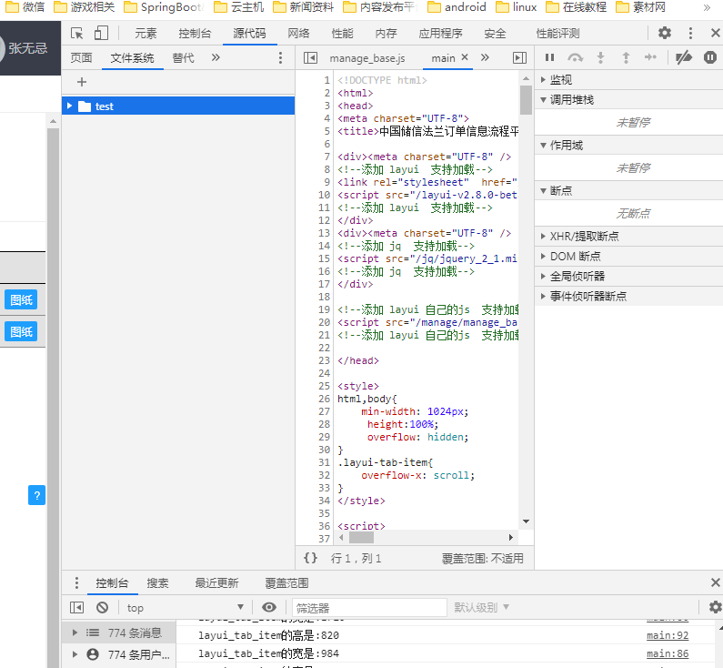
Task: Switch to 网络 Network tab
Action: point(298,33)
